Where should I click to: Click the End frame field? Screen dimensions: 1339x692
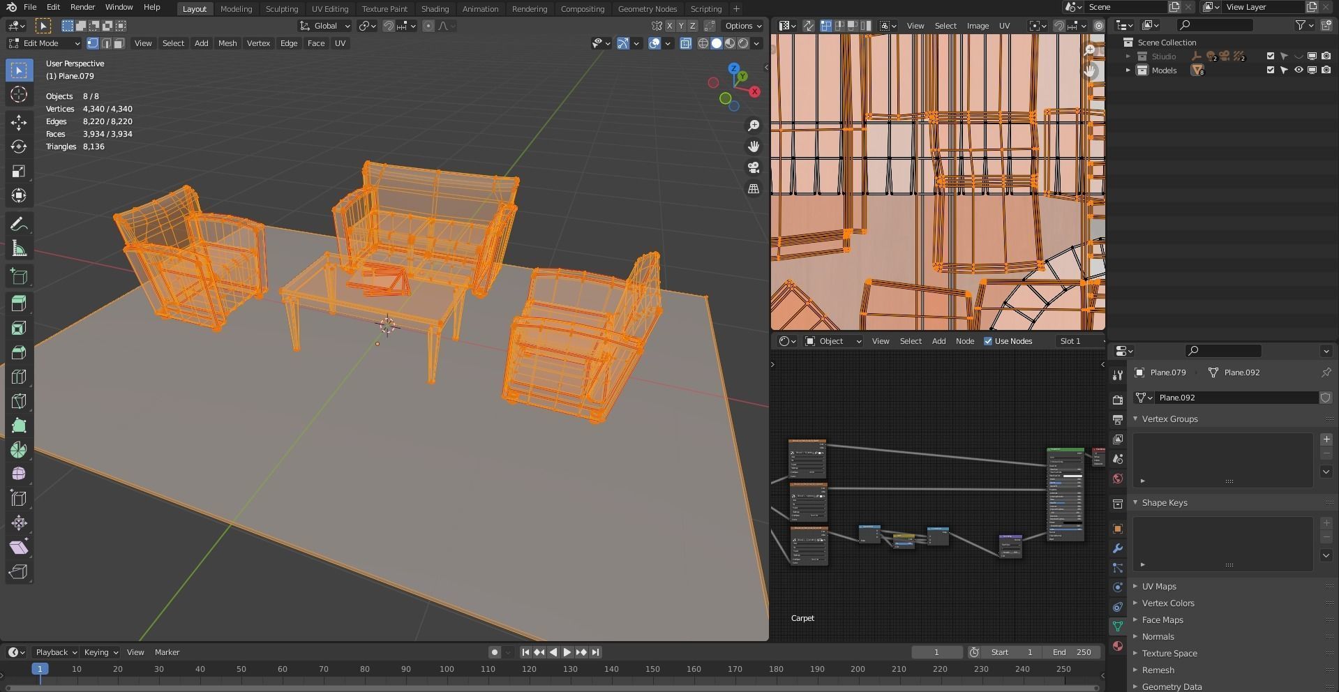pos(1072,652)
